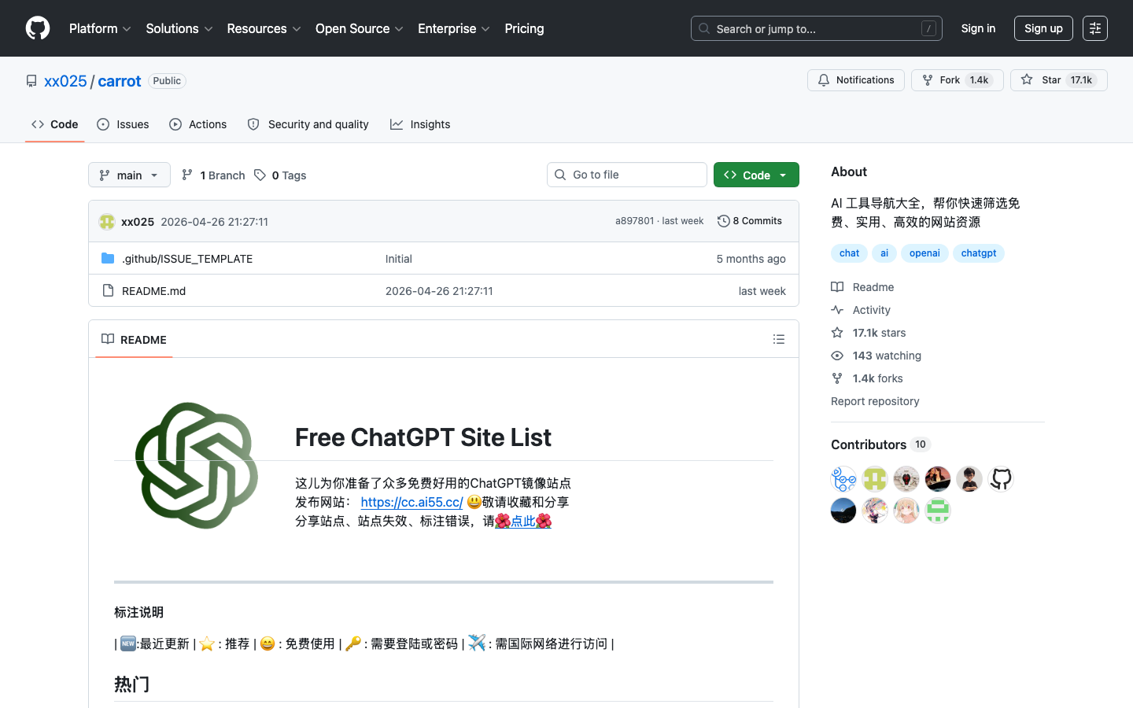Image resolution: width=1133 pixels, height=708 pixels.
Task: Fork the repository
Action: pyautogui.click(x=957, y=80)
